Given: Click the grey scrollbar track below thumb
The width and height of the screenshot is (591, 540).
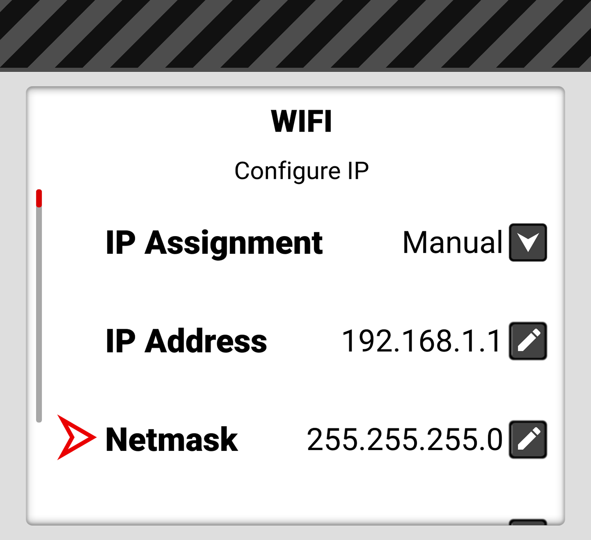Looking at the screenshot, I should coord(39,315).
